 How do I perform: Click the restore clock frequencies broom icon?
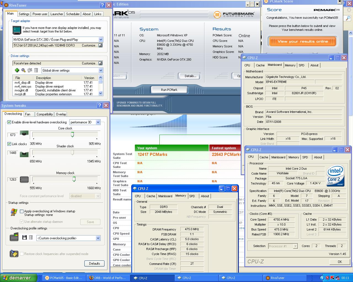(14, 254)
